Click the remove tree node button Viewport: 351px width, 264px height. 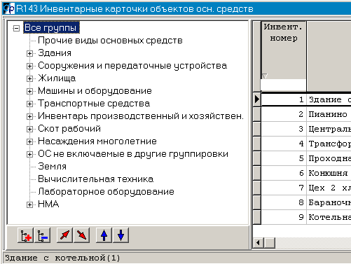click(x=43, y=235)
